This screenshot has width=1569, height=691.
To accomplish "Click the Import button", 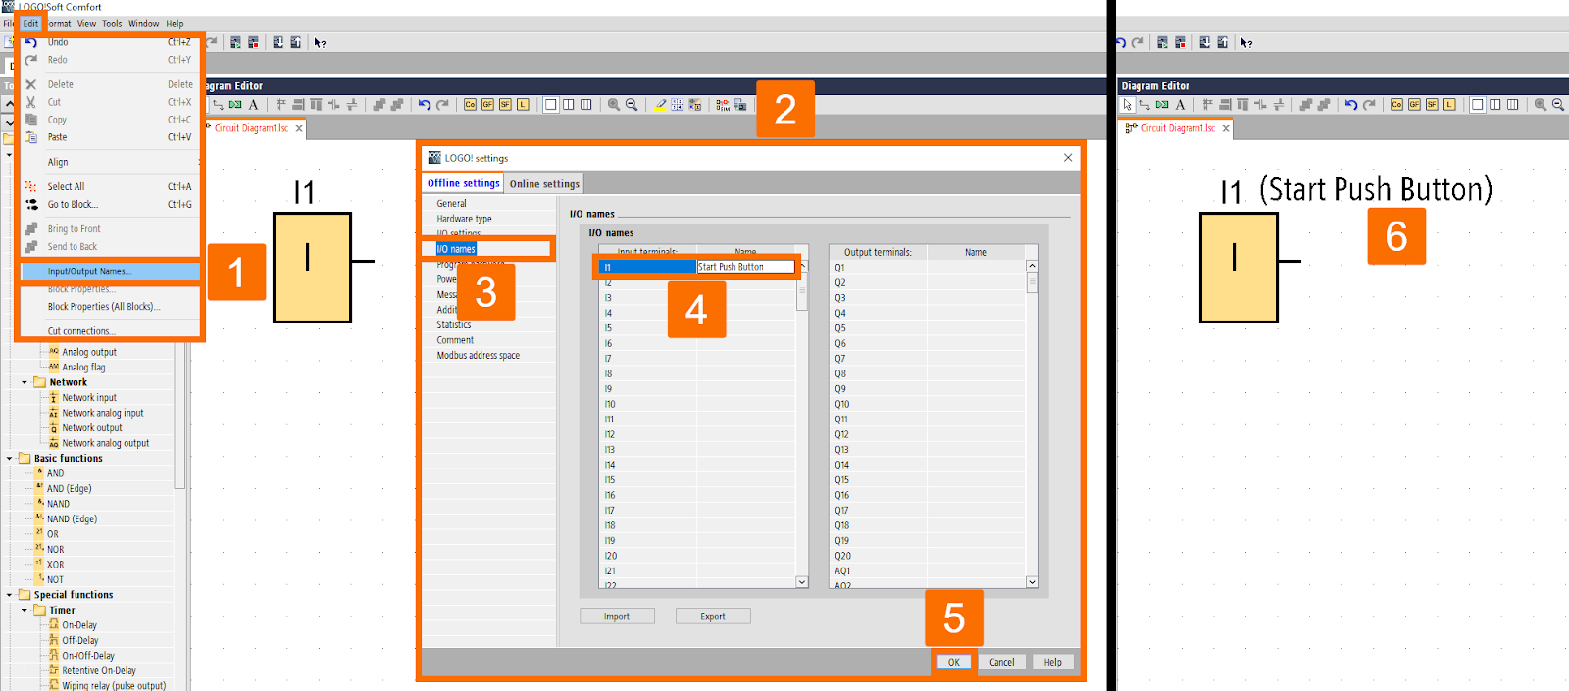I will (x=617, y=617).
